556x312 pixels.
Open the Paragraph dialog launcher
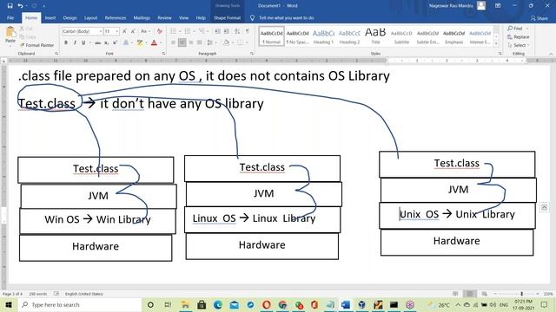[x=252, y=54]
